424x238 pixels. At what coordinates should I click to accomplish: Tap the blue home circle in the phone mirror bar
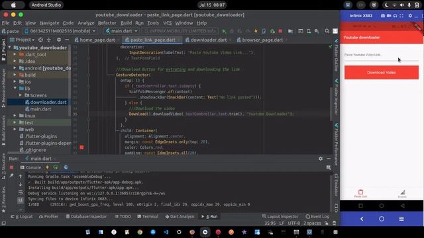(382, 219)
